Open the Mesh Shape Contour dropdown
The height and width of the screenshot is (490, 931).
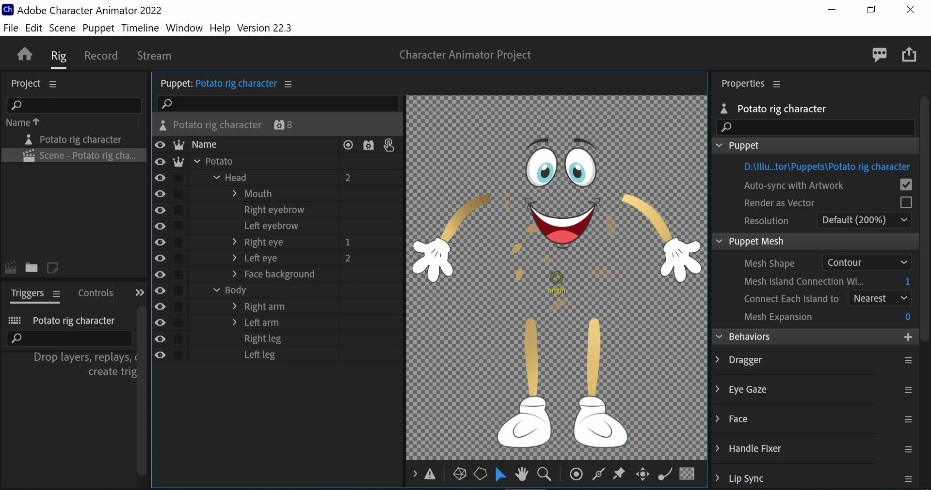coord(867,263)
